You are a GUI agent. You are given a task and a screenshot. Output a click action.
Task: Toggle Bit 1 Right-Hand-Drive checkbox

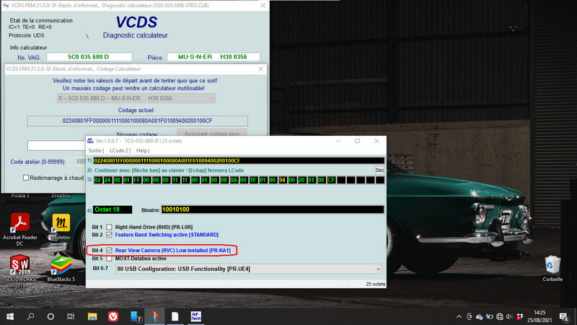click(x=109, y=227)
